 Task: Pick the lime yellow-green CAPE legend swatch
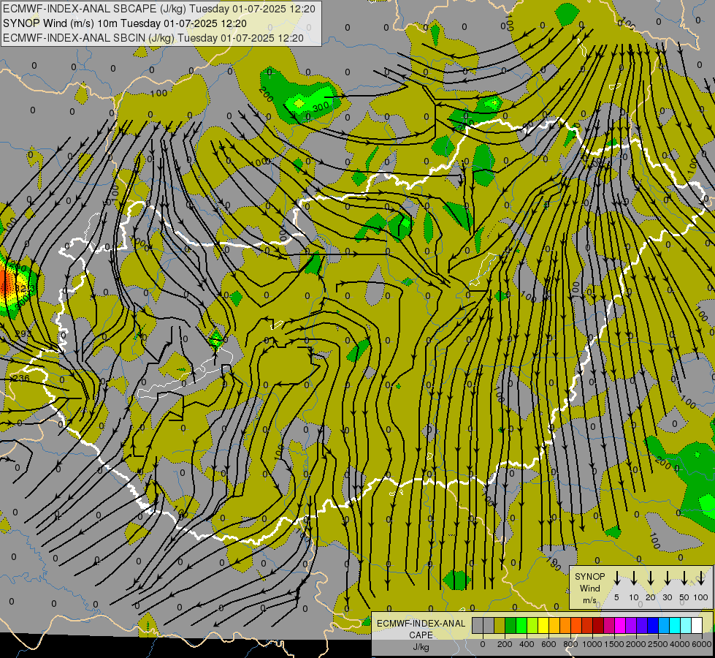532,625
